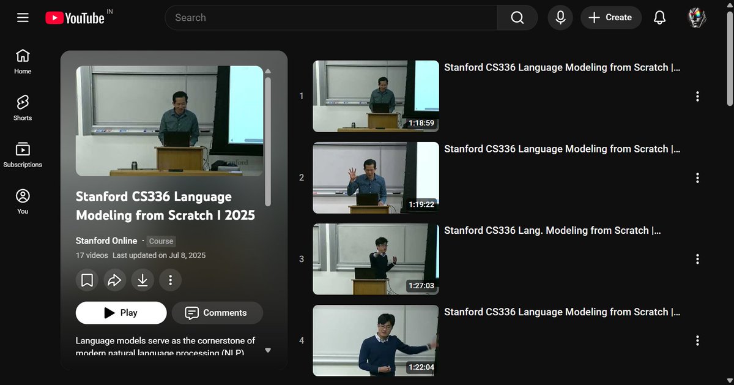The image size is (734, 385).
Task: Click the playlist panel scrollbar thumb
Action: click(268, 141)
